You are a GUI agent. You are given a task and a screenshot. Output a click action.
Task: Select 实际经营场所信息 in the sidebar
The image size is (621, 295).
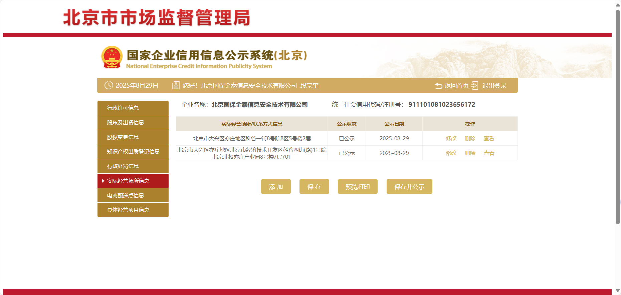point(133,181)
